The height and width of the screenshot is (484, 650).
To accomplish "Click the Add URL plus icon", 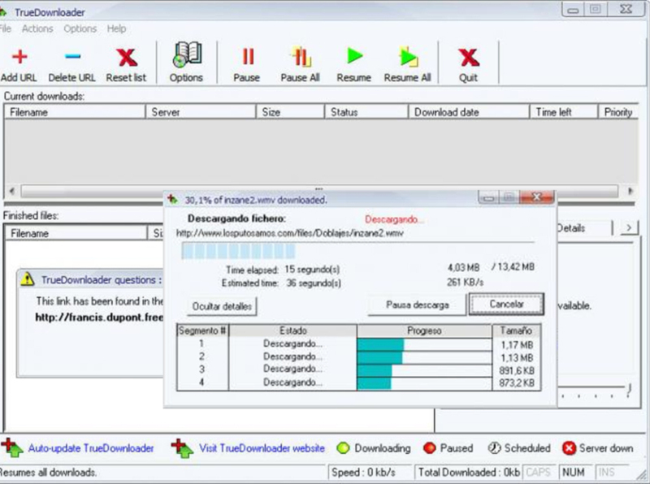I will click(19, 57).
